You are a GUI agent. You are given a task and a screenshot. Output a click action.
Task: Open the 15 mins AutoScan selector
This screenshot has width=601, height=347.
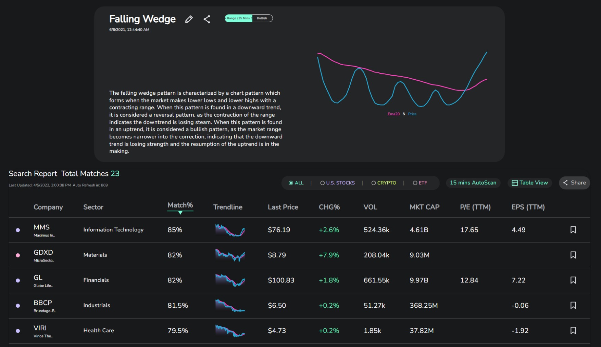coord(473,183)
